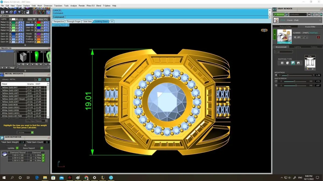
Task: Add a new viewport tab with the plus button
Action: point(112,21)
